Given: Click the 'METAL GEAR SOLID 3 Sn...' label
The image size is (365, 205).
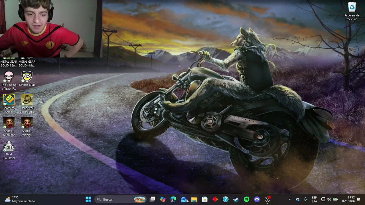Looking at the screenshot, I should tap(9, 63).
